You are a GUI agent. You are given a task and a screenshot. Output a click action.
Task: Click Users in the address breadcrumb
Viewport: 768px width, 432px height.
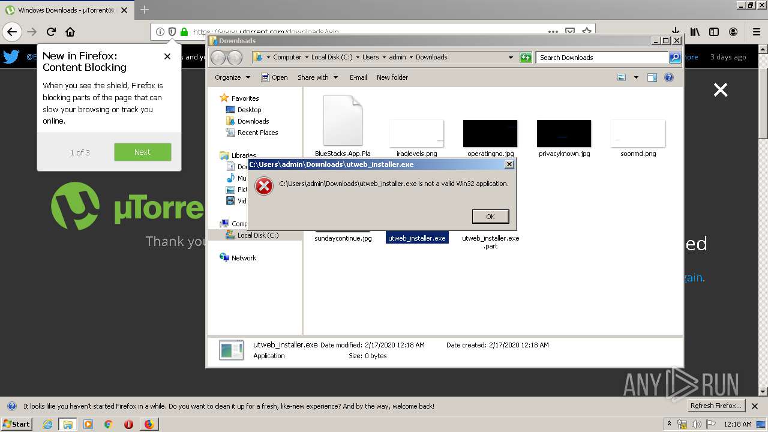(370, 57)
